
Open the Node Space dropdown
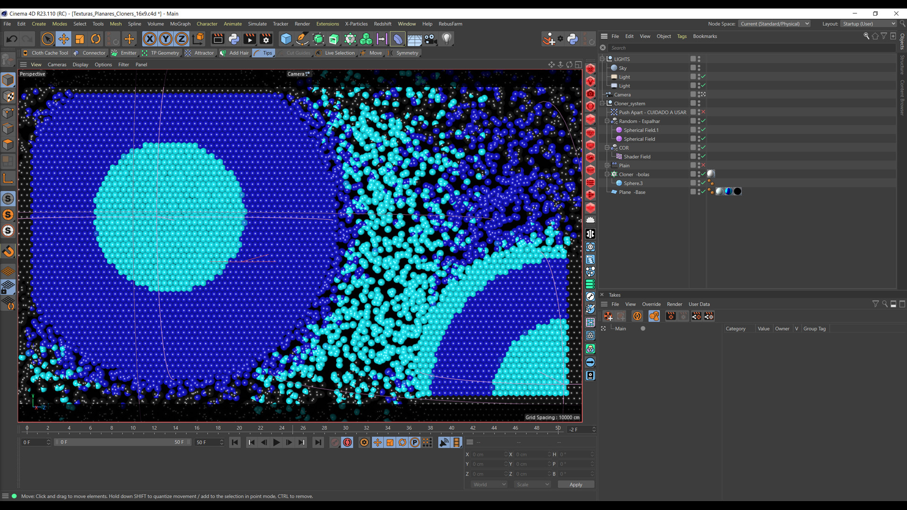pyautogui.click(x=774, y=24)
